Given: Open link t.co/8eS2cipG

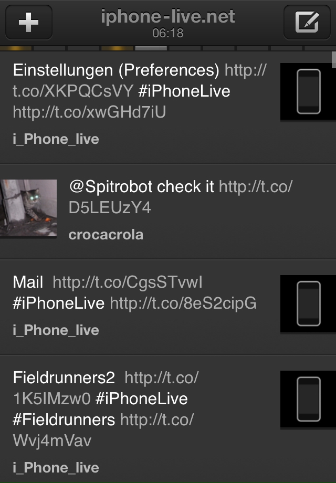Looking at the screenshot, I should coord(183,303).
